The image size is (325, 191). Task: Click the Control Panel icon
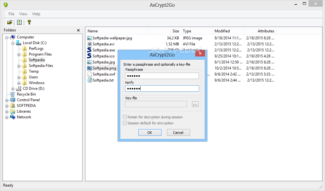tap(13, 100)
